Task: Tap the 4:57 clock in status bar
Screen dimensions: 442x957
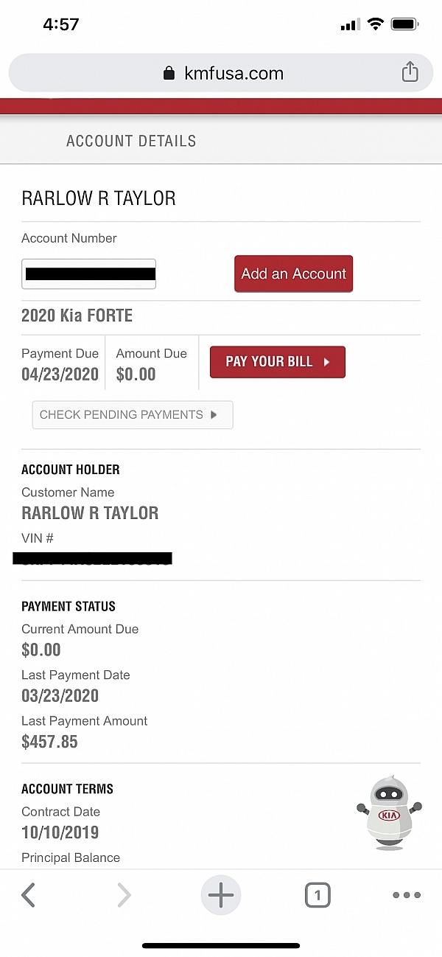Action: pyautogui.click(x=60, y=24)
